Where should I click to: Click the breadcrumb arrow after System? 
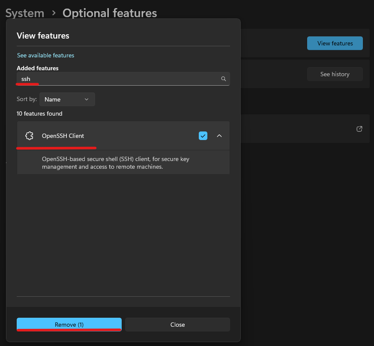pos(54,13)
